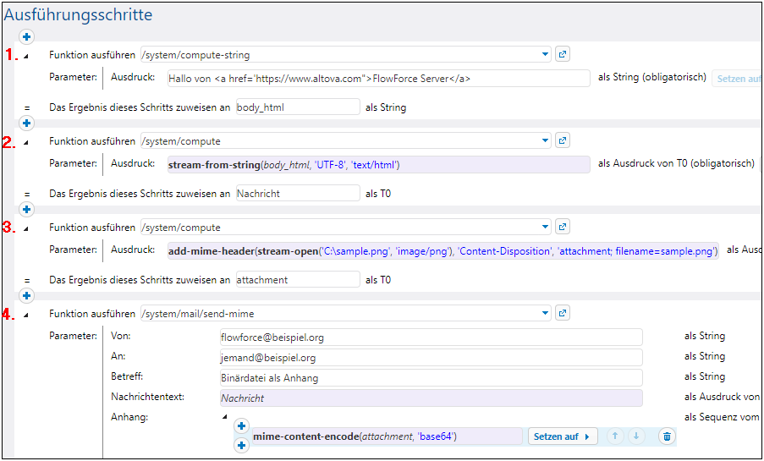The height and width of the screenshot is (461, 764).
Task: Click the plus icon below the mime-content-encode attachment
Action: [241, 446]
